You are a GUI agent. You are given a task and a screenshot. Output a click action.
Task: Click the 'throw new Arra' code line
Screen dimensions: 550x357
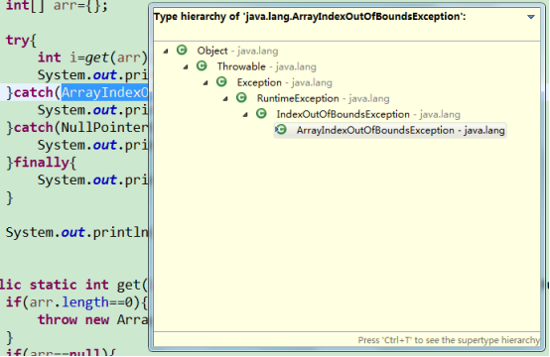coord(92,319)
